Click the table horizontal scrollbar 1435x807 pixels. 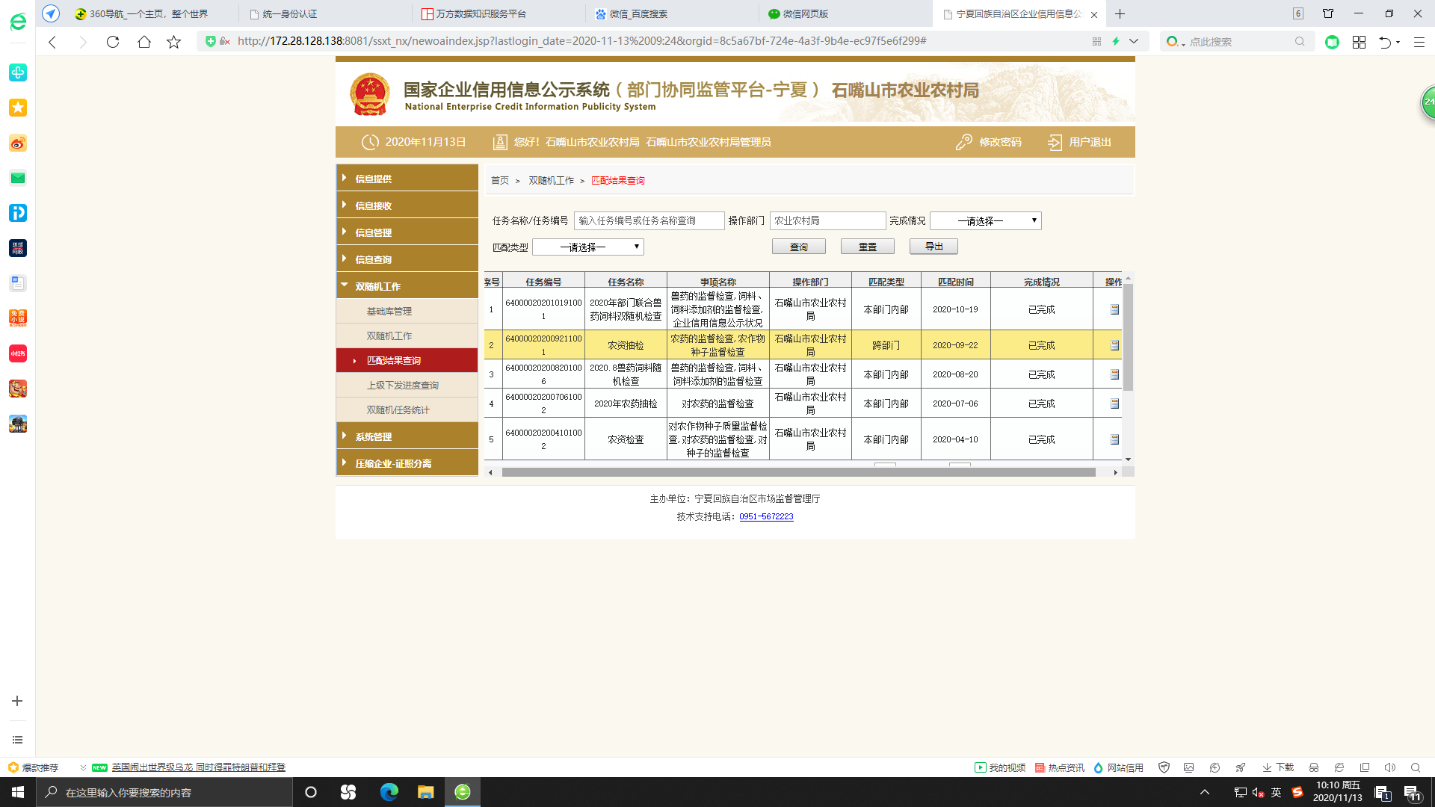798,472
